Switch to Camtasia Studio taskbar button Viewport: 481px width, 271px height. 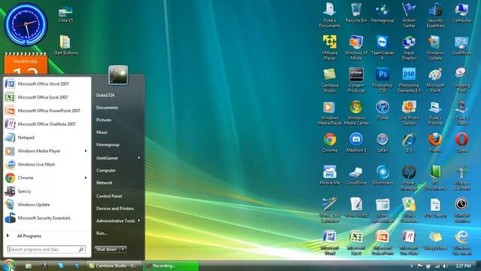[x=113, y=266]
